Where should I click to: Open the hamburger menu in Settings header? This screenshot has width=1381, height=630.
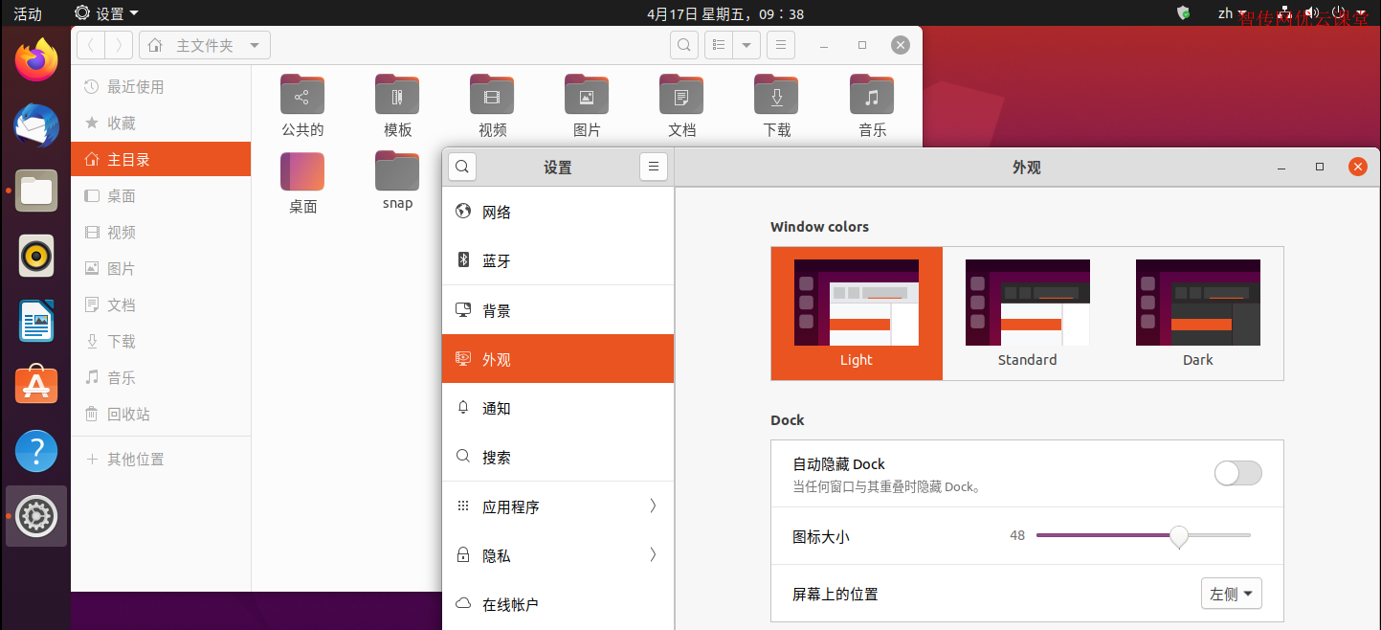(653, 167)
